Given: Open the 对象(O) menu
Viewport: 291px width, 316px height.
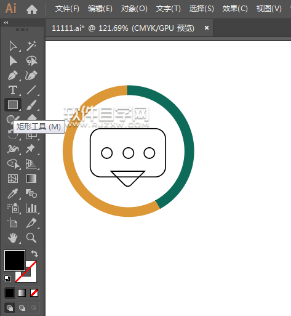Looking at the screenshot, I should (134, 9).
